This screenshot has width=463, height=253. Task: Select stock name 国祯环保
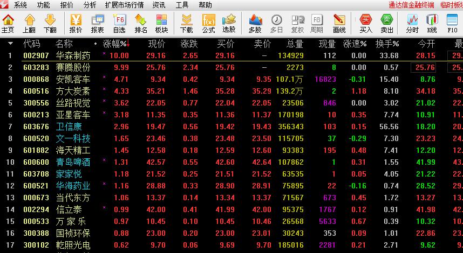click(x=73, y=233)
